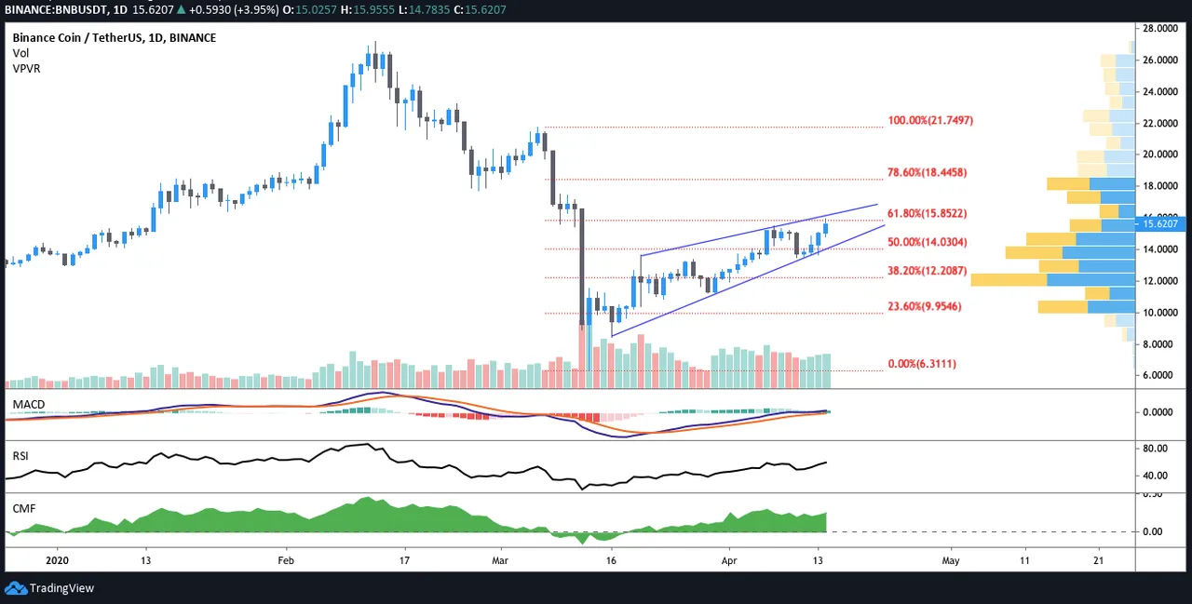This screenshot has width=1192, height=604.
Task: Click the 50.00%(14.0304) Fibonacci label
Action: 928,242
